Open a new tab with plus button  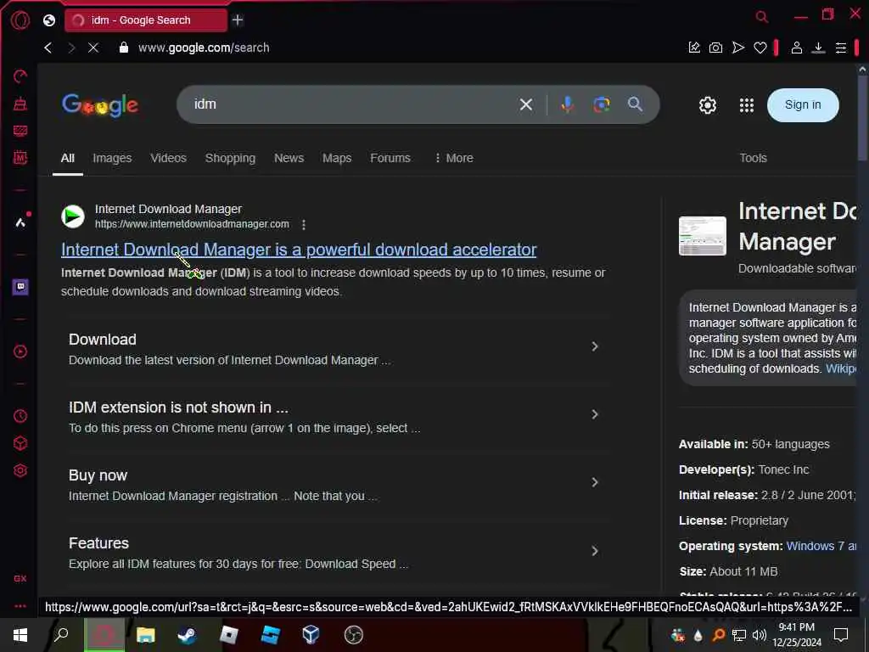(238, 20)
